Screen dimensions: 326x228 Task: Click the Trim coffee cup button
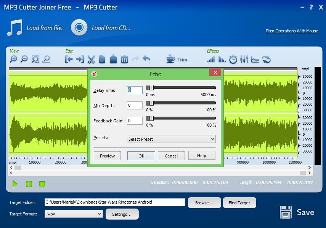click(x=177, y=59)
